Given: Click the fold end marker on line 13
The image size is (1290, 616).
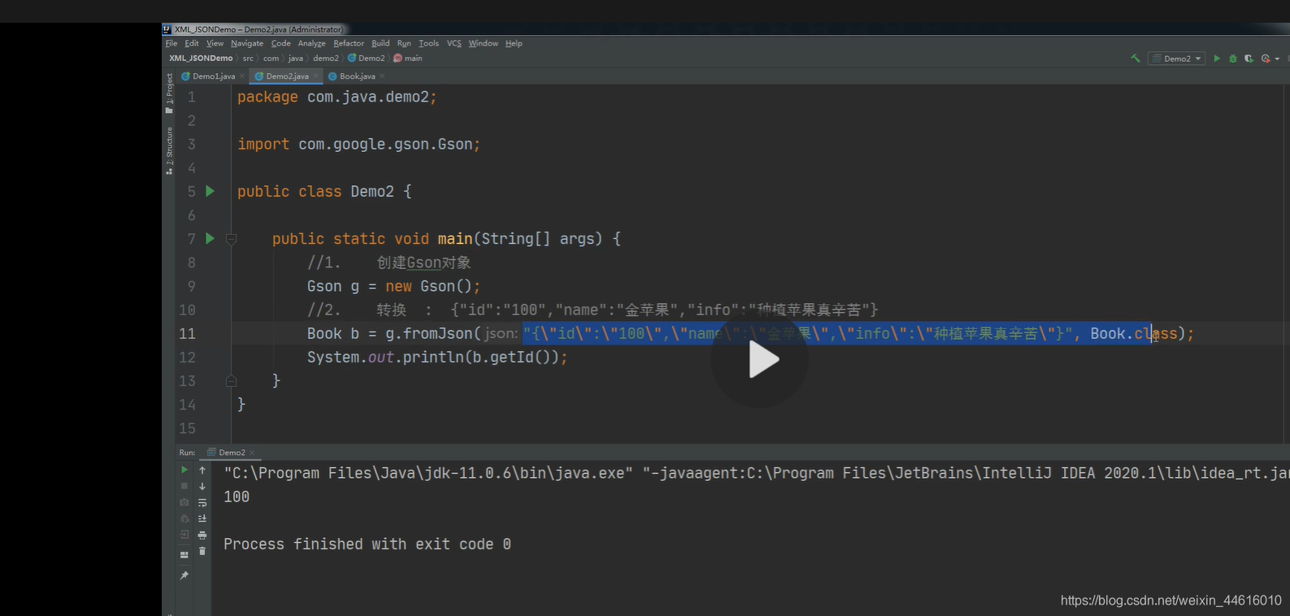Looking at the screenshot, I should point(231,380).
